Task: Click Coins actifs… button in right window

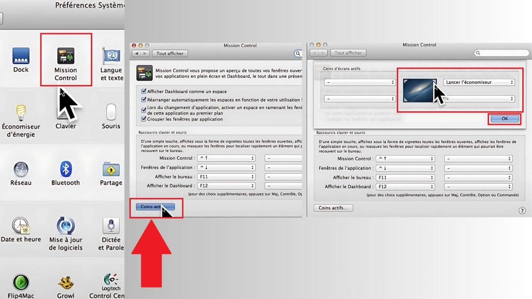Action: 333,208
